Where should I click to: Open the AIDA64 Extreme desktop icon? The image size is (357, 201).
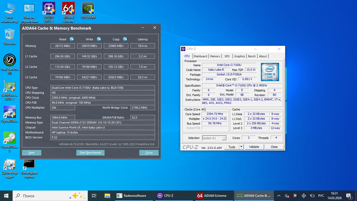pos(68,12)
